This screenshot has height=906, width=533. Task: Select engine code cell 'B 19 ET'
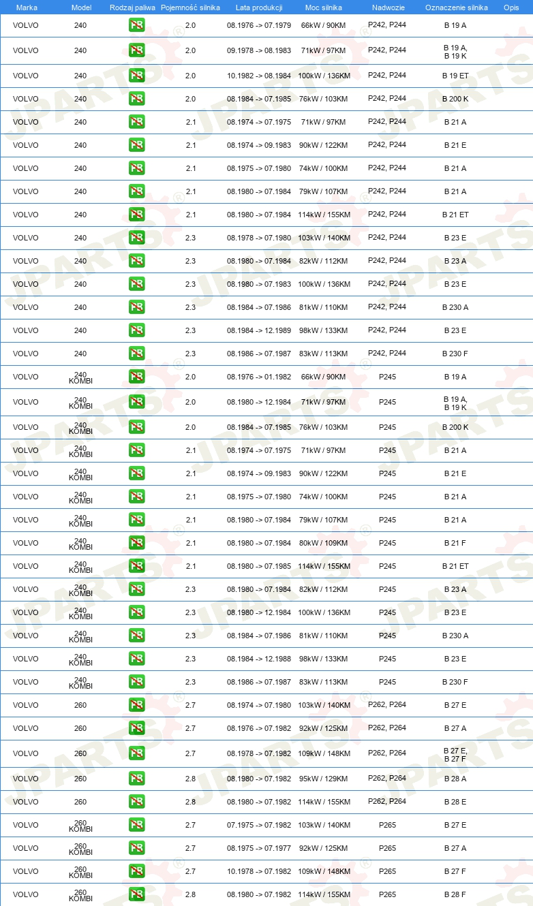[x=455, y=76]
